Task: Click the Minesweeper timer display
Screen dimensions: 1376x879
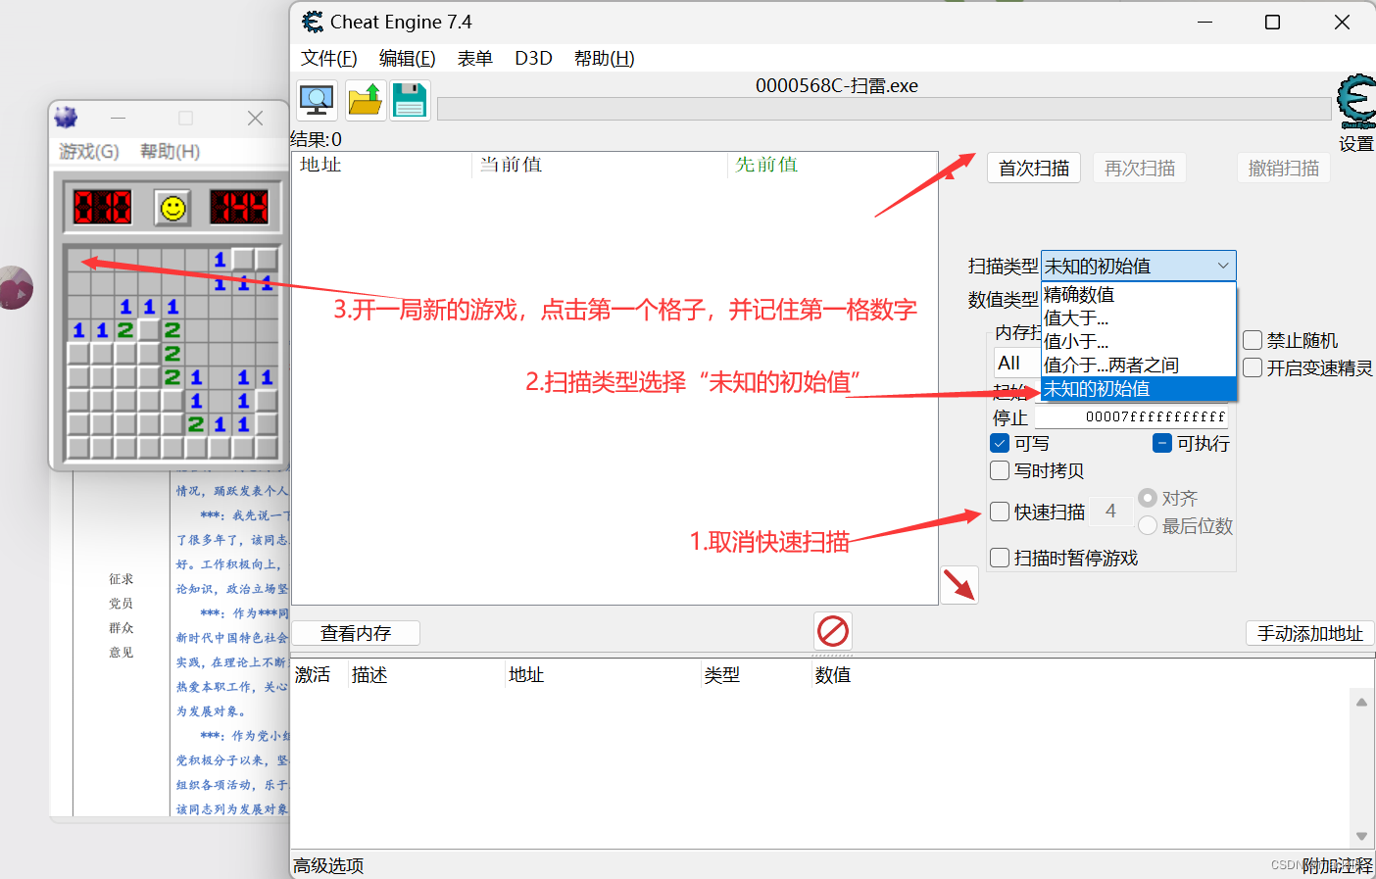Action: click(239, 207)
